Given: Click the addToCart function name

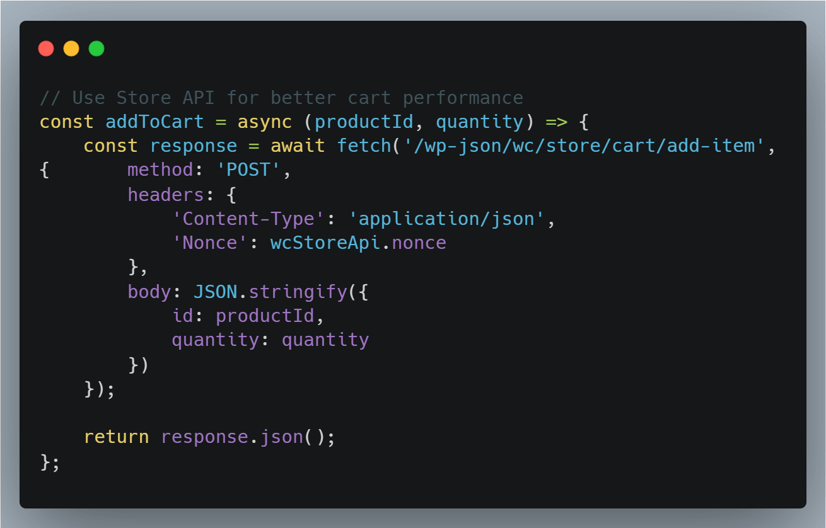Looking at the screenshot, I should (154, 122).
